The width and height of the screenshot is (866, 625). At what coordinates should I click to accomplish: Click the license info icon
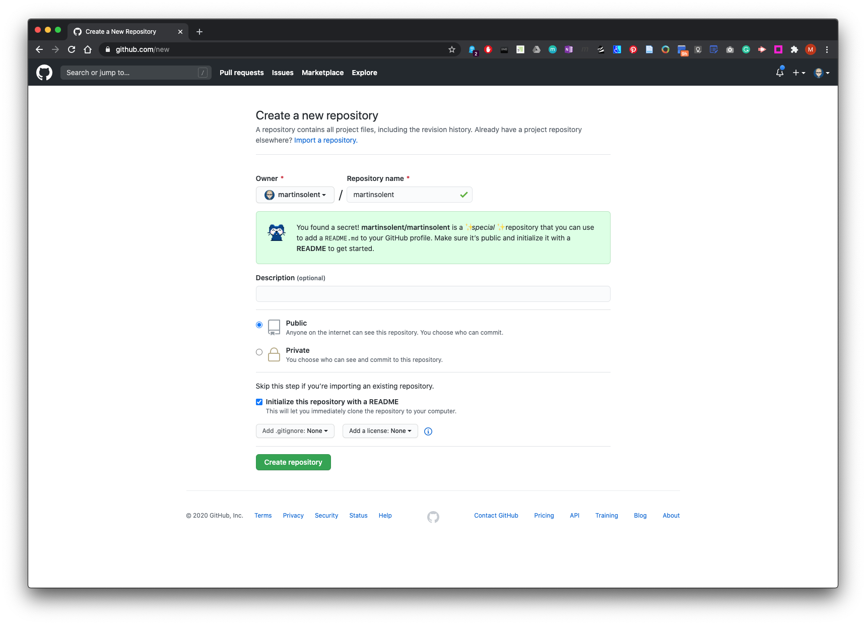click(x=428, y=431)
